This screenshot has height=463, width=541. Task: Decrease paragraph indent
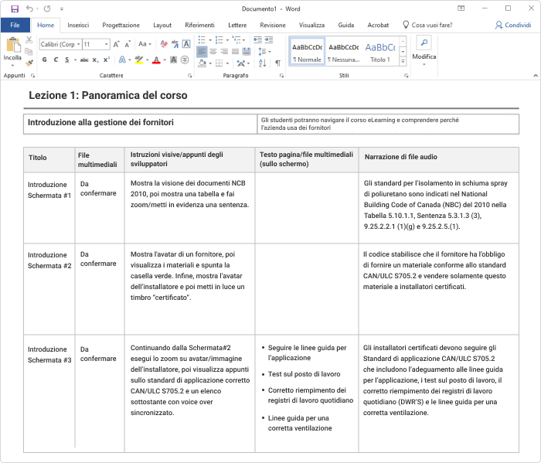(x=257, y=40)
